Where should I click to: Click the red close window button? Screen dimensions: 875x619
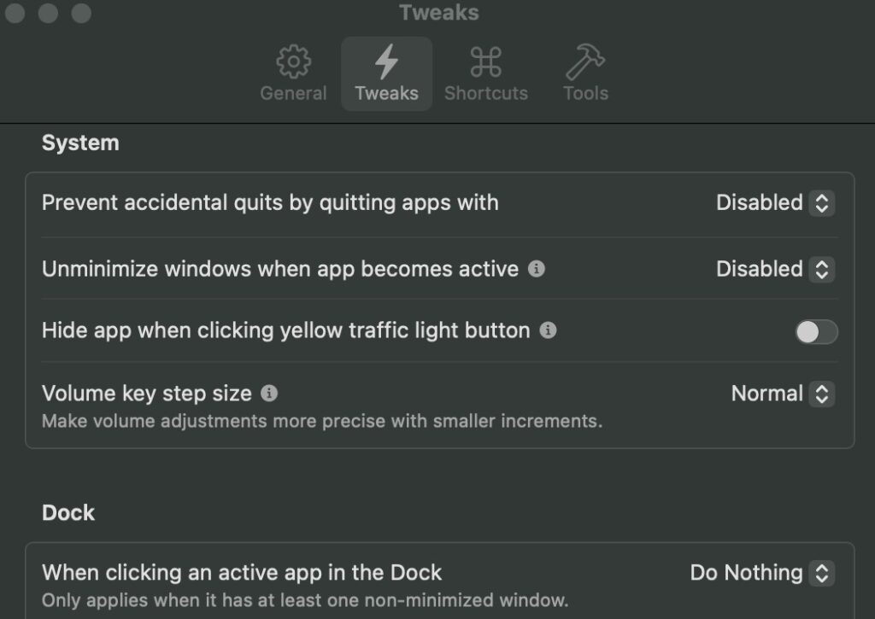click(x=15, y=13)
